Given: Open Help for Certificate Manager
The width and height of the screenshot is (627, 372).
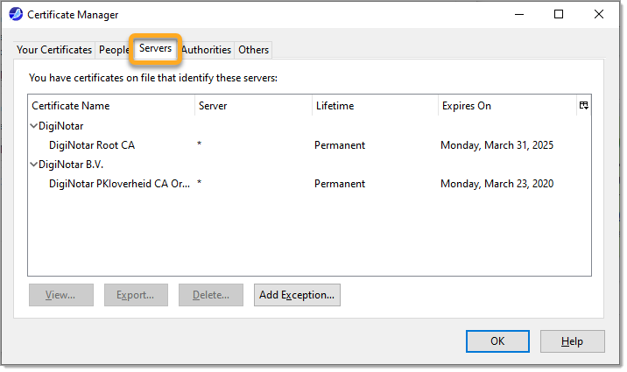Looking at the screenshot, I should (x=572, y=341).
